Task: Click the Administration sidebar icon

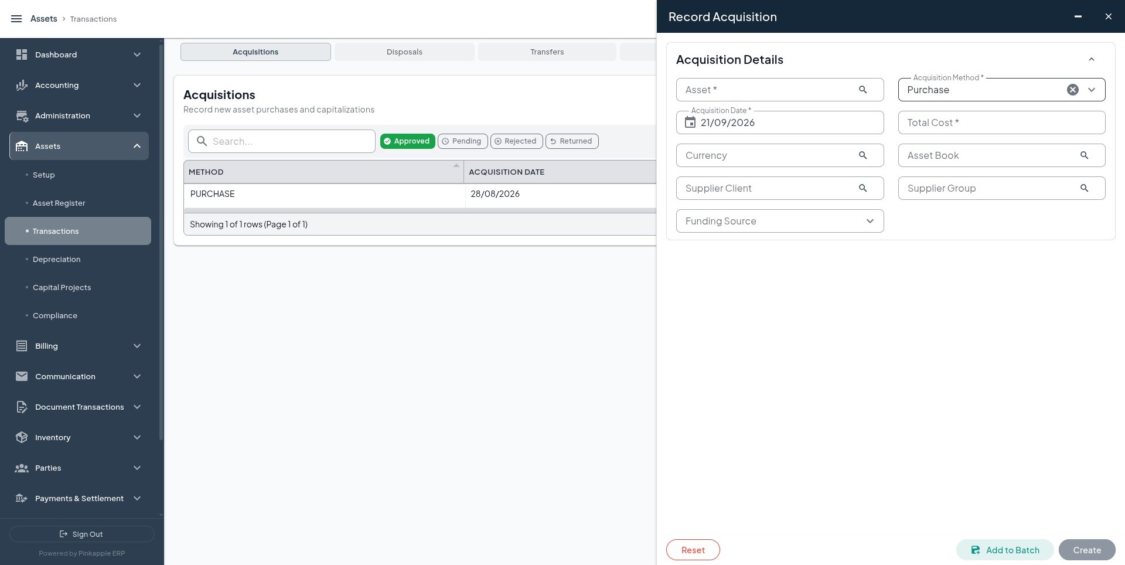Action: tap(22, 115)
